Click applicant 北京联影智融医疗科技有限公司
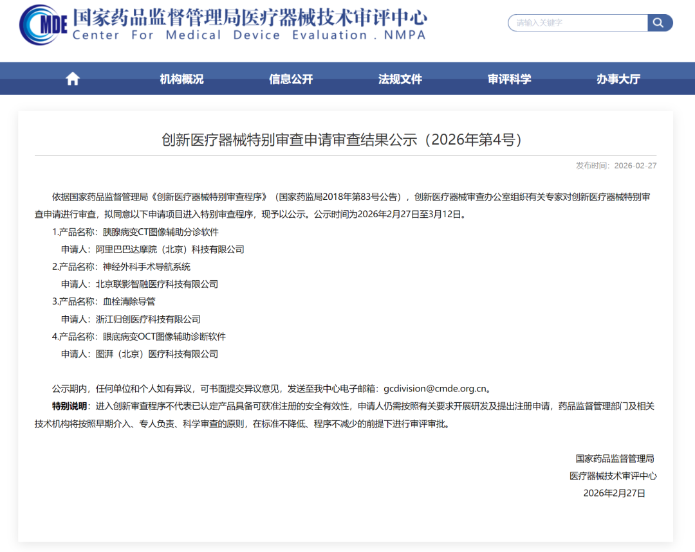Image resolution: width=695 pixels, height=552 pixels. pyautogui.click(x=157, y=284)
